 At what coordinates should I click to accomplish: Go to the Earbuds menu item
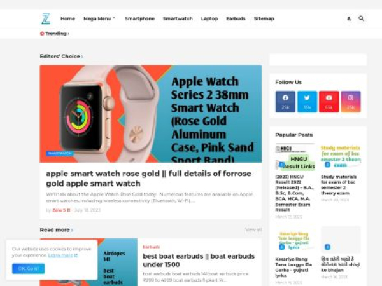tap(236, 18)
